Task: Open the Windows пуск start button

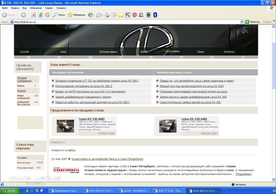Action: 10,191
